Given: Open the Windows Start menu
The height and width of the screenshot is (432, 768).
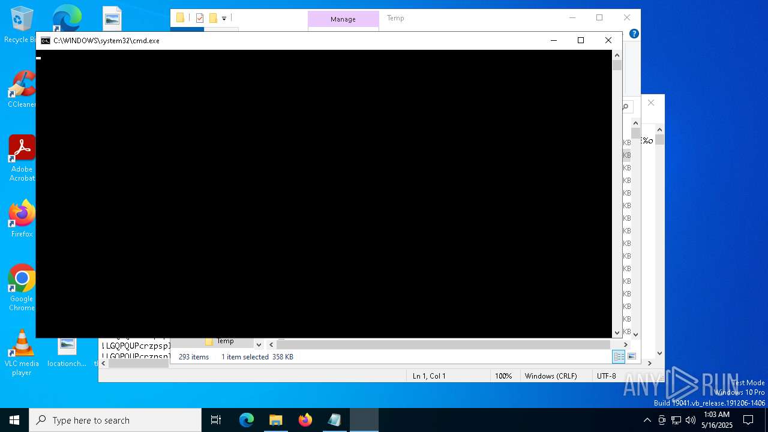Looking at the screenshot, I should click(x=14, y=420).
